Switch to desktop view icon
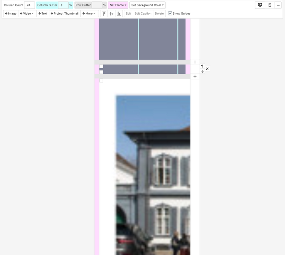285x255 pixels. (260, 5)
